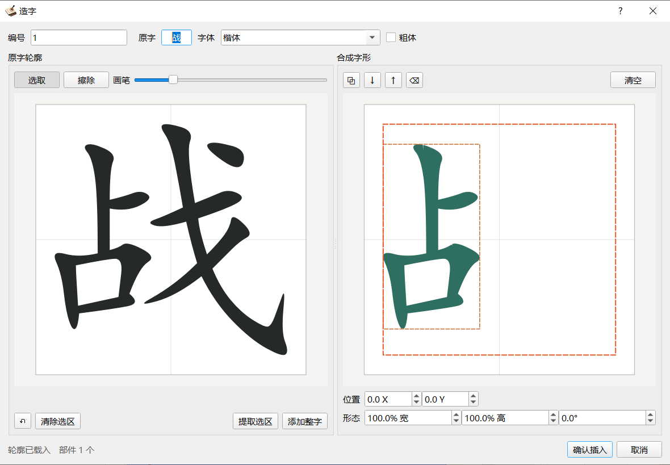Click 确认插入 to confirm insert
Viewport: 670px width, 465px height.
tap(590, 450)
